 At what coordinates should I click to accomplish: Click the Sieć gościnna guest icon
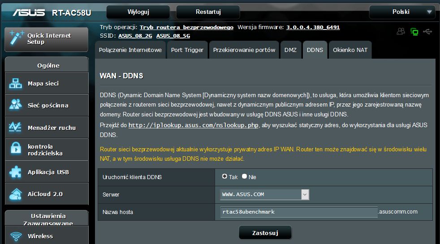[x=15, y=105]
